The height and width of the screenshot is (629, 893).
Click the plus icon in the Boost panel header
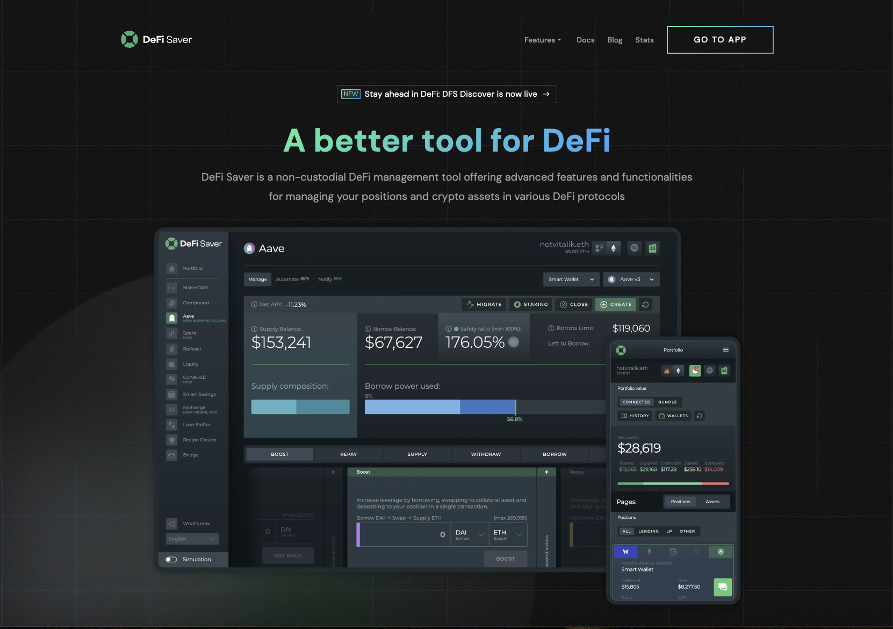click(x=546, y=472)
